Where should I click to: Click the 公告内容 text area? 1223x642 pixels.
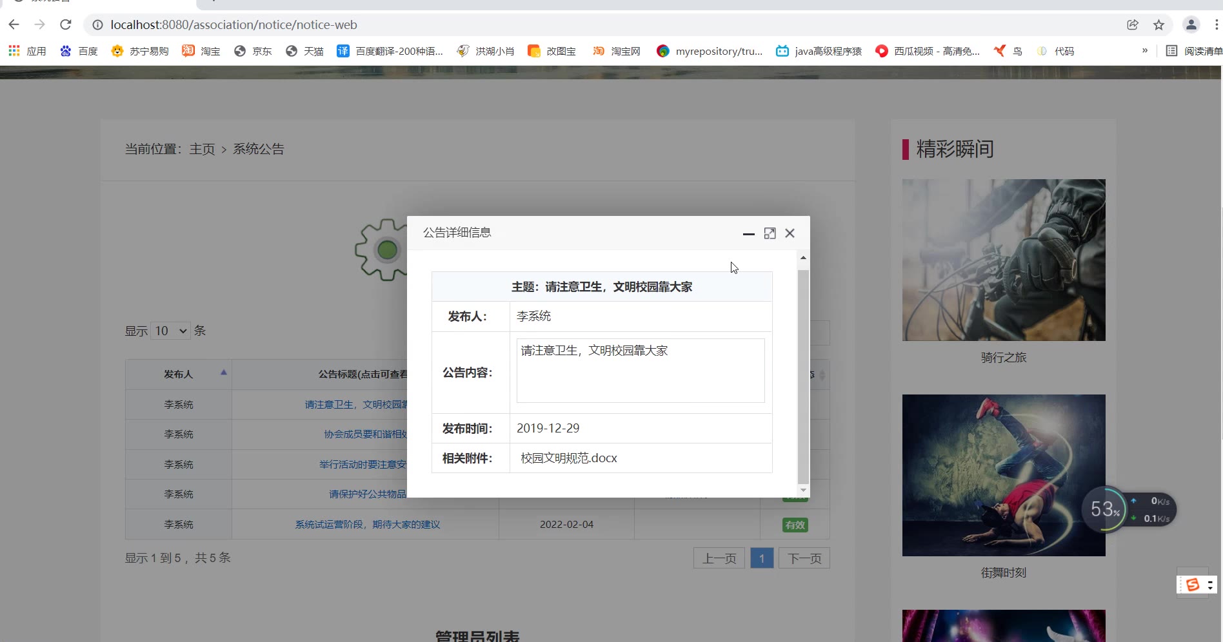pyautogui.click(x=640, y=371)
